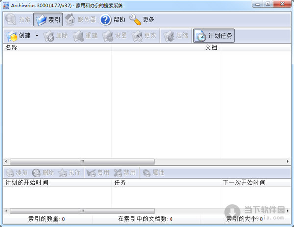Click the Archivarius title bar app icon
Image resolution: width=294 pixels, height=227 pixels.
[x=6, y=5]
